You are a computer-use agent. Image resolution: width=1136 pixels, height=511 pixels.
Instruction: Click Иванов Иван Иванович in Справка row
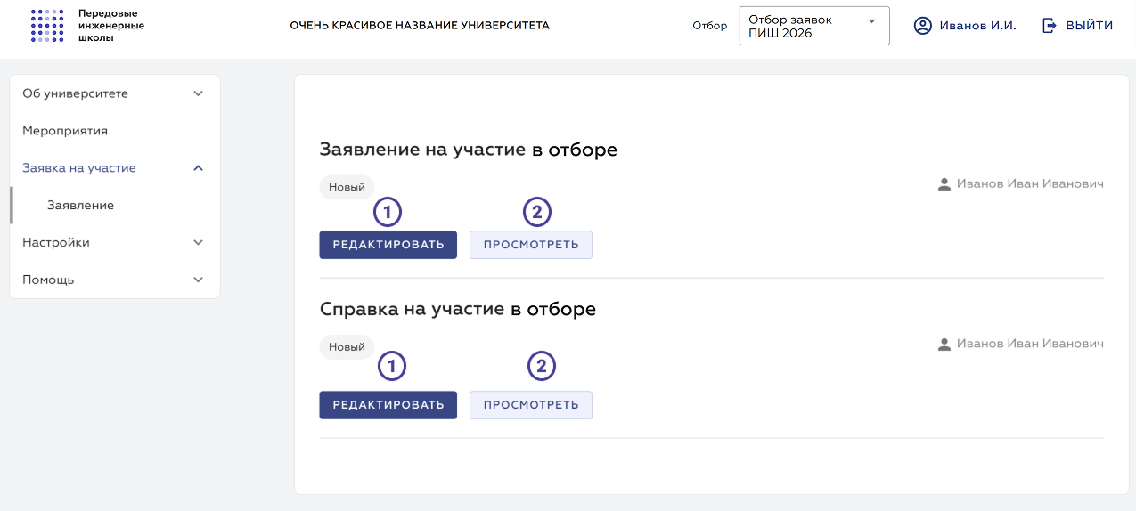point(1030,344)
